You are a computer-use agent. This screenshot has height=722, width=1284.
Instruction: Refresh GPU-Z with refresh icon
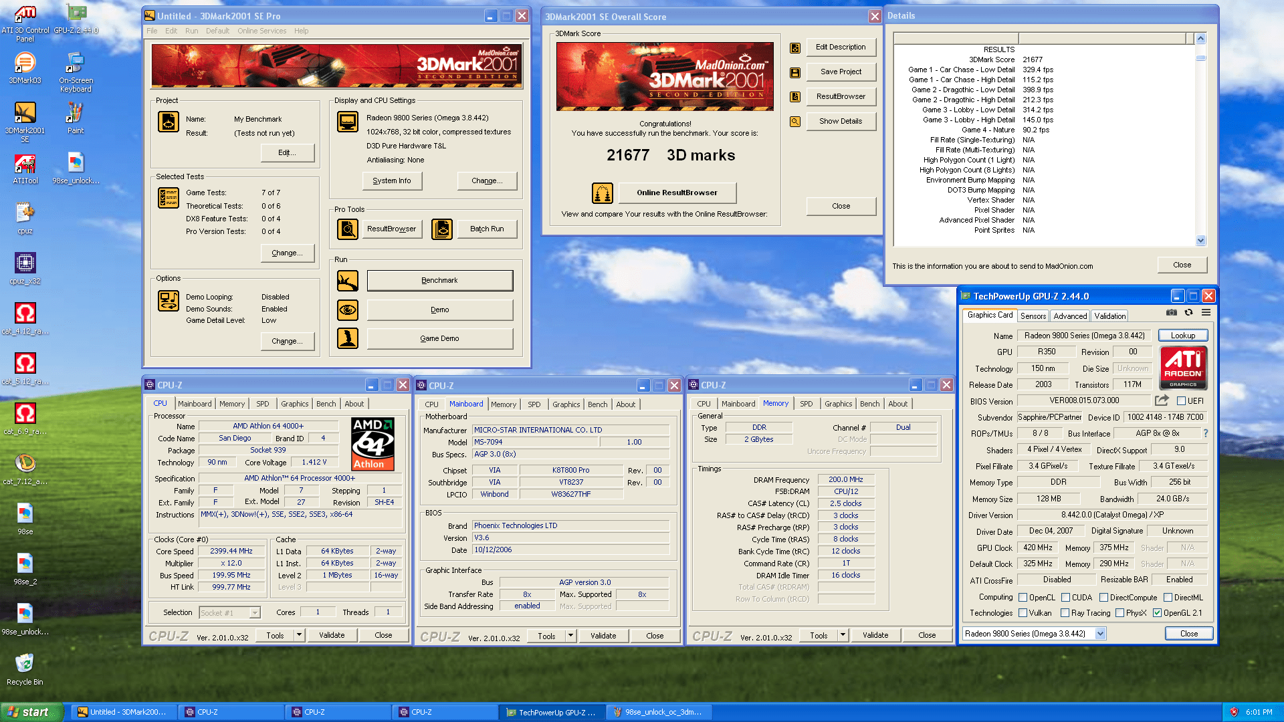click(1188, 312)
